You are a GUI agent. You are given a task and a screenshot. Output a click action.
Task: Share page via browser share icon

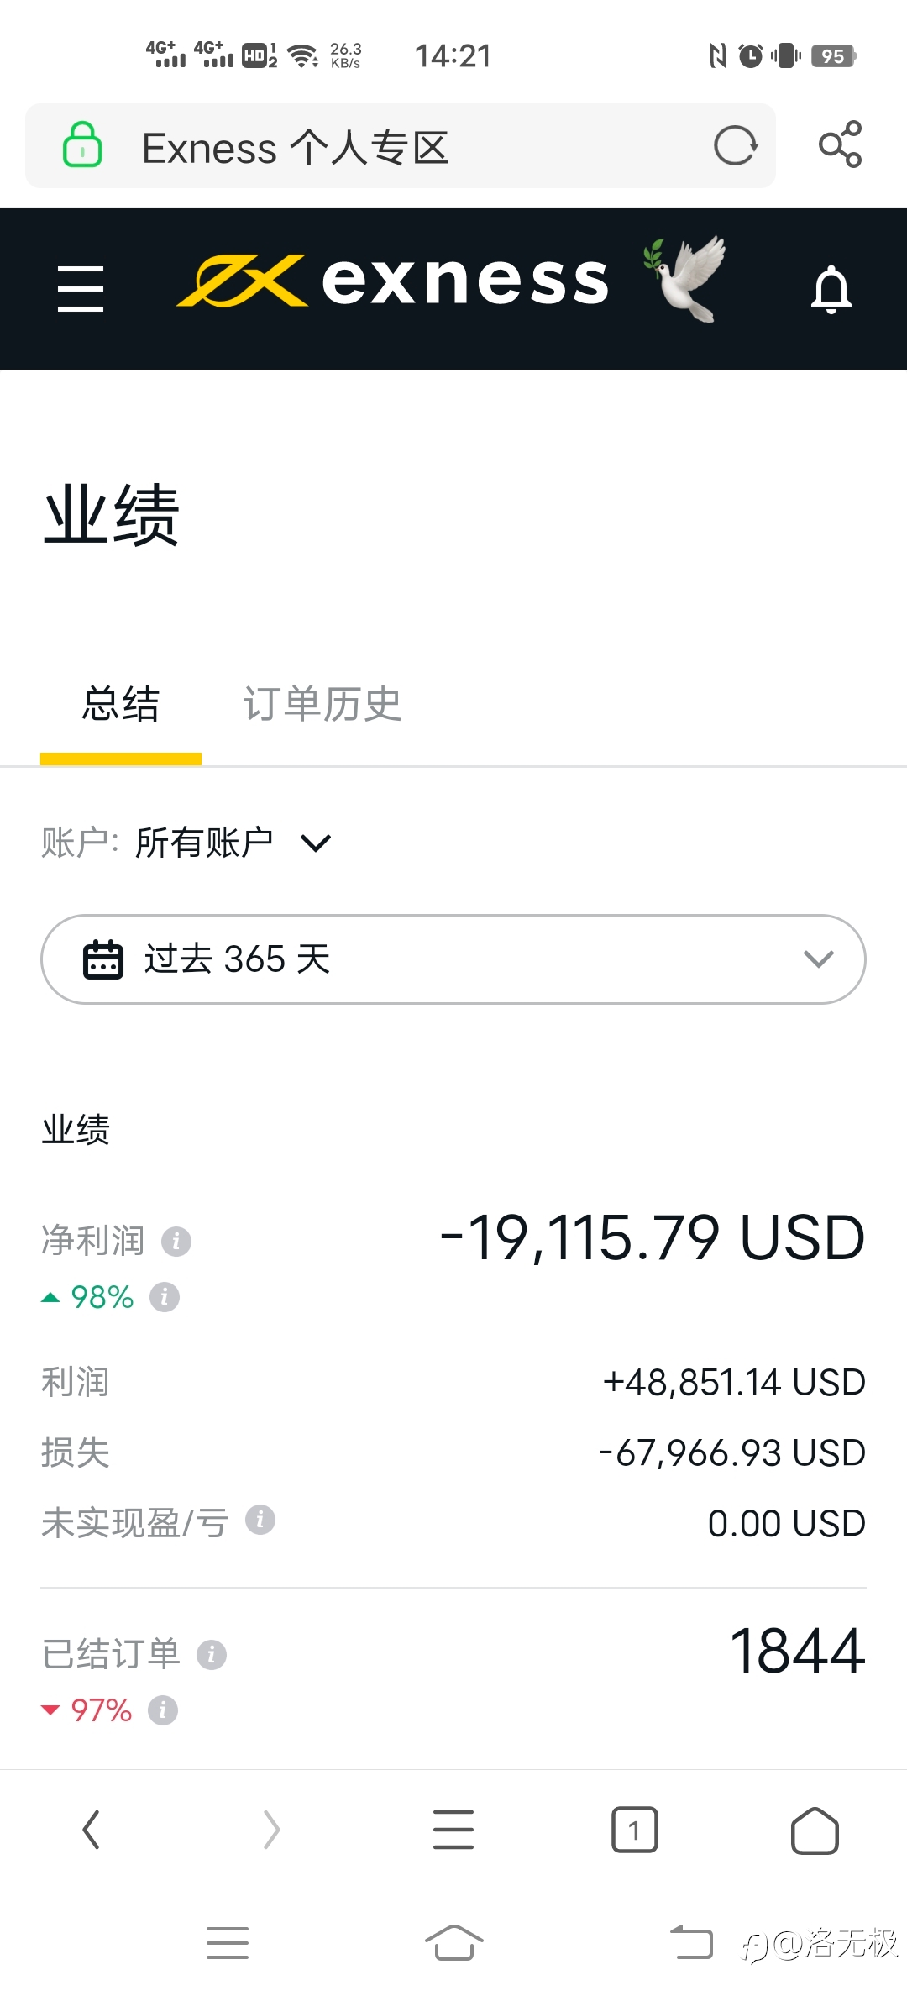point(840,144)
